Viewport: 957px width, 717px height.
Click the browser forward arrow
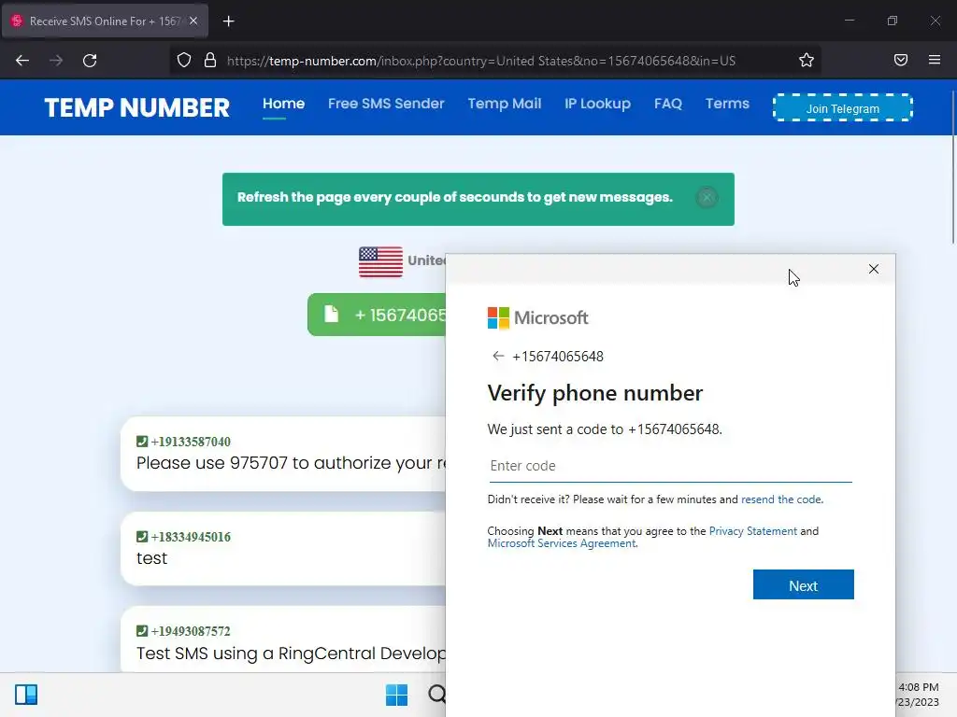point(56,61)
